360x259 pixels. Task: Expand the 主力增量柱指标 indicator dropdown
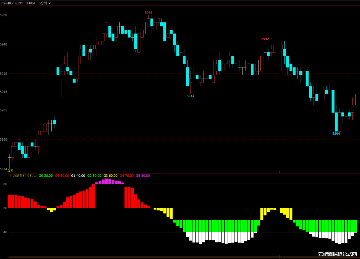coord(23,176)
